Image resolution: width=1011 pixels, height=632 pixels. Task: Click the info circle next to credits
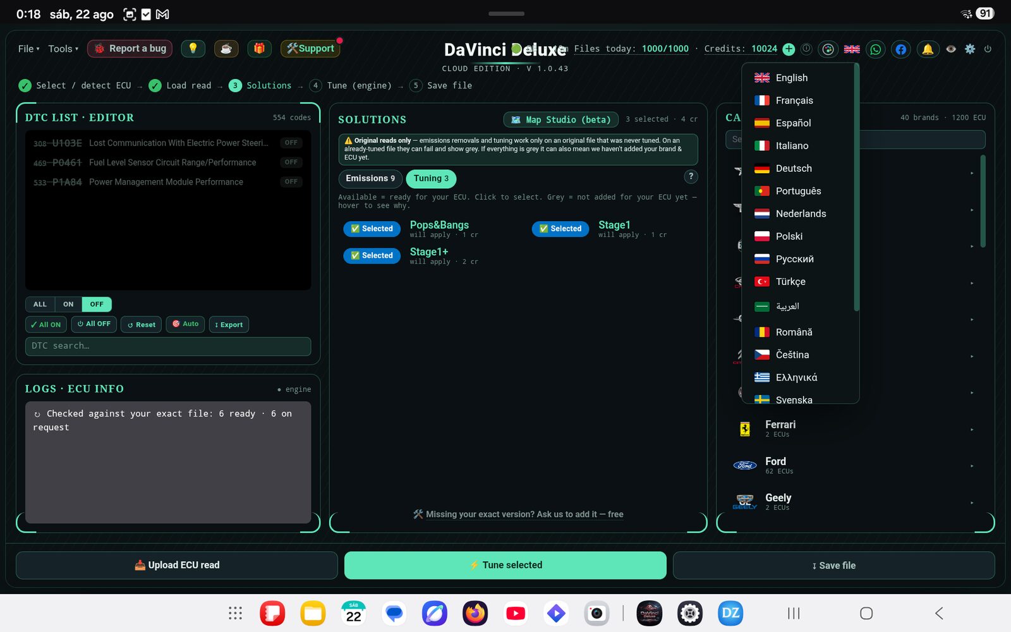[x=806, y=49]
